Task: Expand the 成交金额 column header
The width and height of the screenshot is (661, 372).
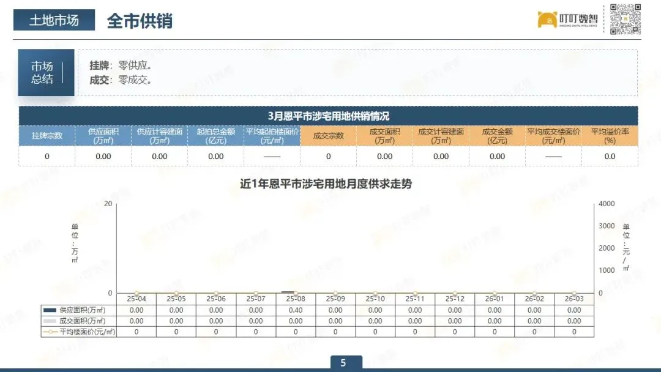Action: point(497,135)
